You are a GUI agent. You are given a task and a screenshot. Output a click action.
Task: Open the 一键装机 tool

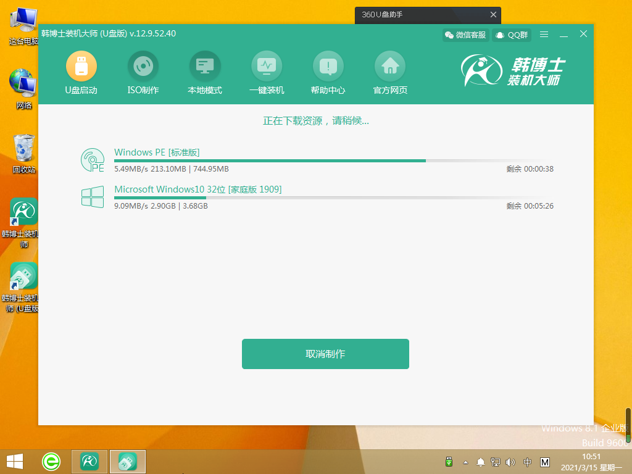(266, 66)
